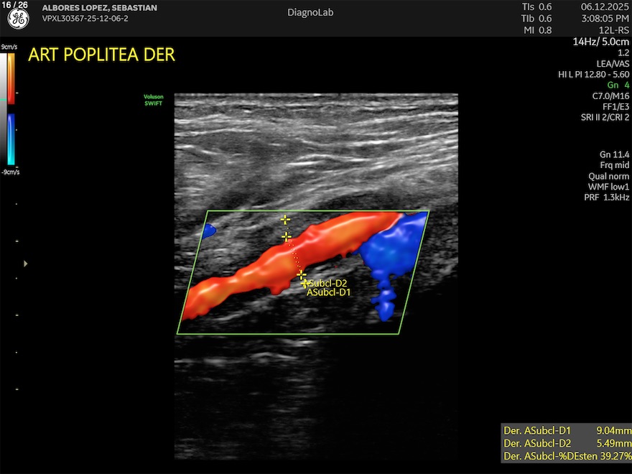Viewport: 632px width, 474px height.
Task: Click the PRF 1.3kHz parameter
Action: click(x=606, y=197)
